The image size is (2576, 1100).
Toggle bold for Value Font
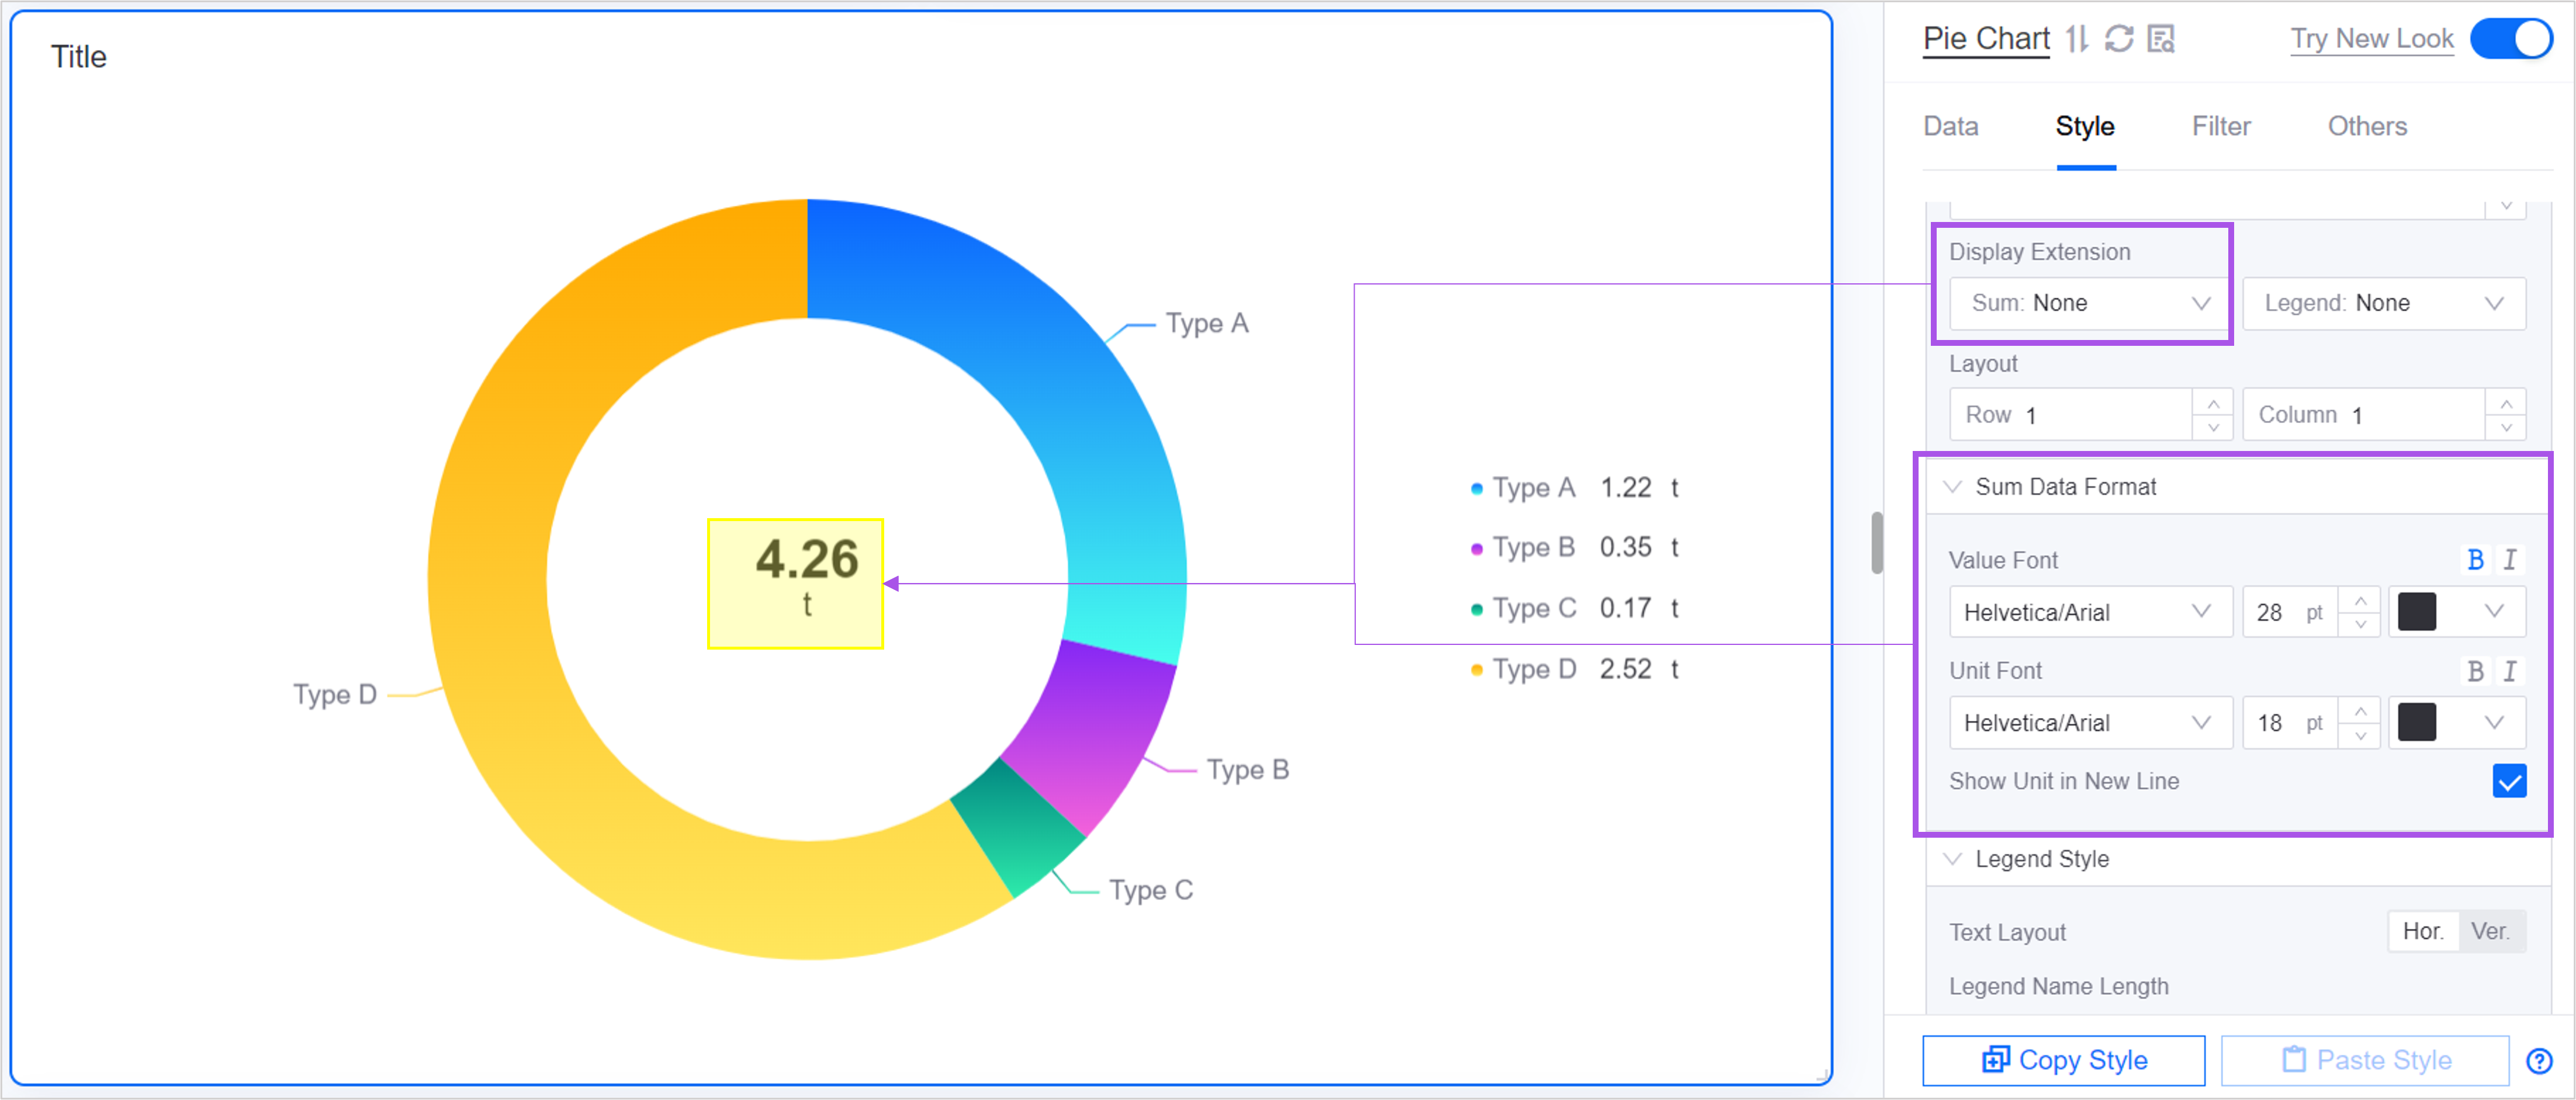pos(2475,560)
